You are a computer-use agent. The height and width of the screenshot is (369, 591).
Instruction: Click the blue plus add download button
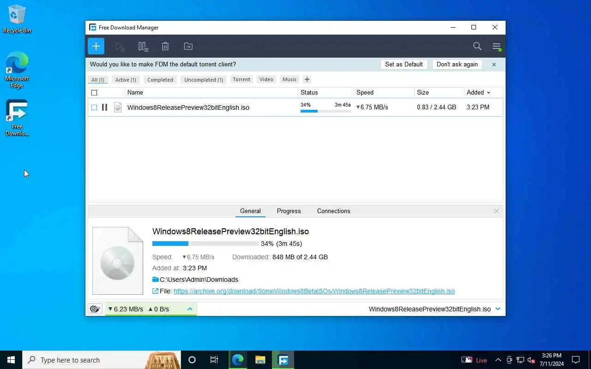coord(96,46)
